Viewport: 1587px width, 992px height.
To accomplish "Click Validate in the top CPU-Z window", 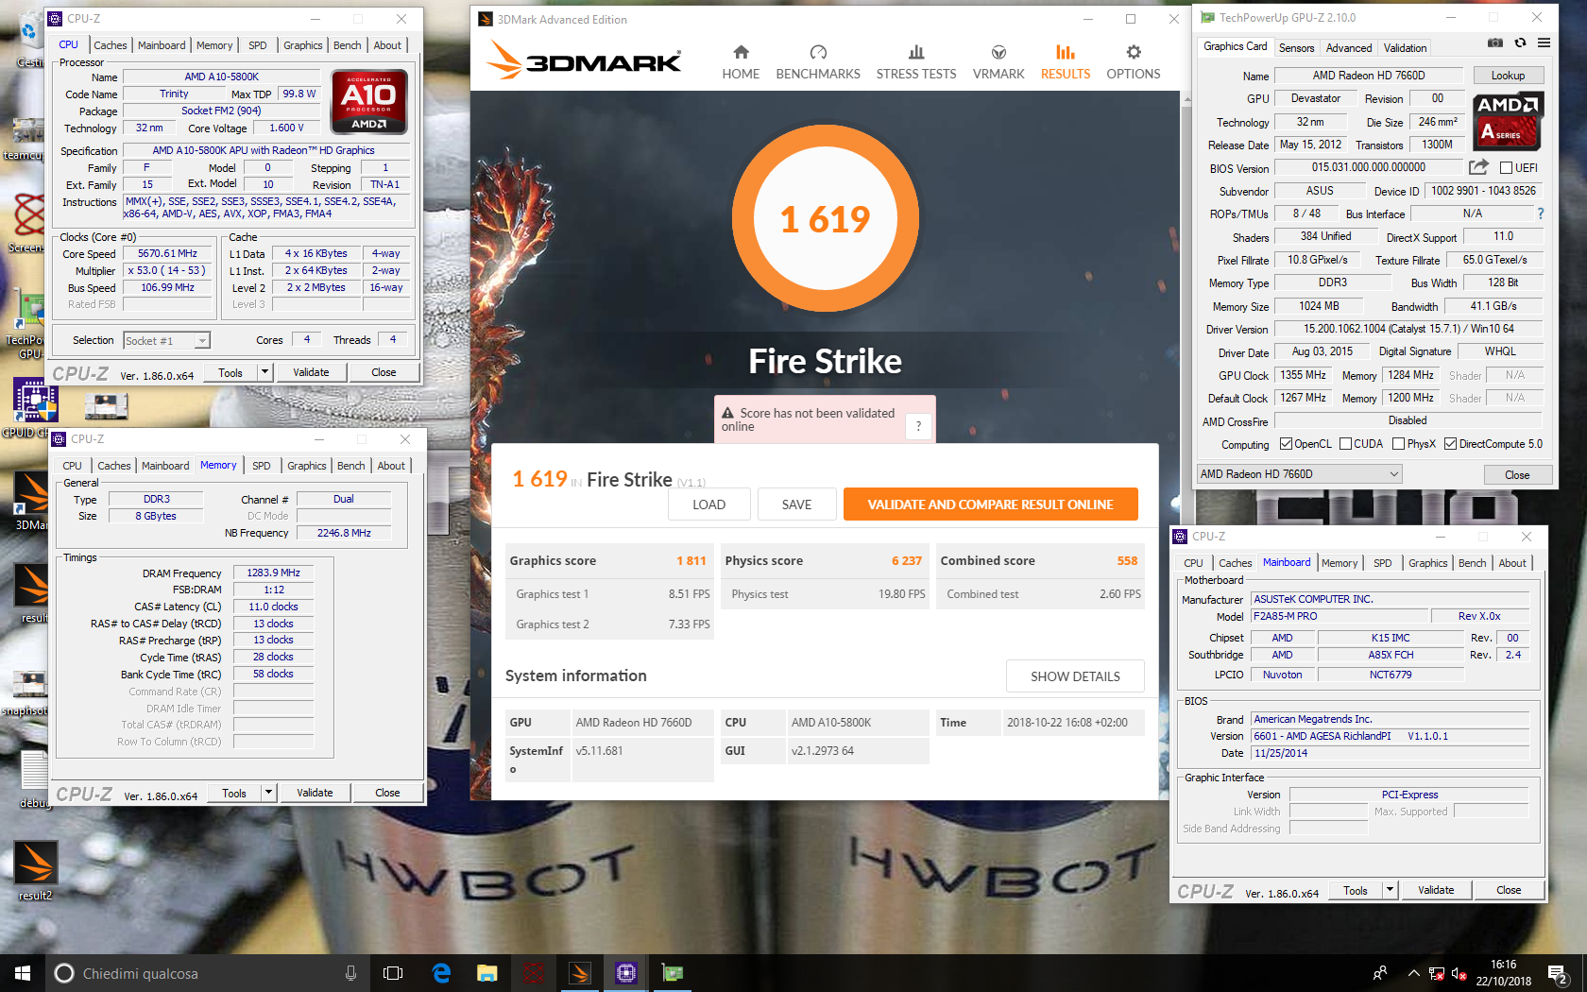I will tap(311, 372).
